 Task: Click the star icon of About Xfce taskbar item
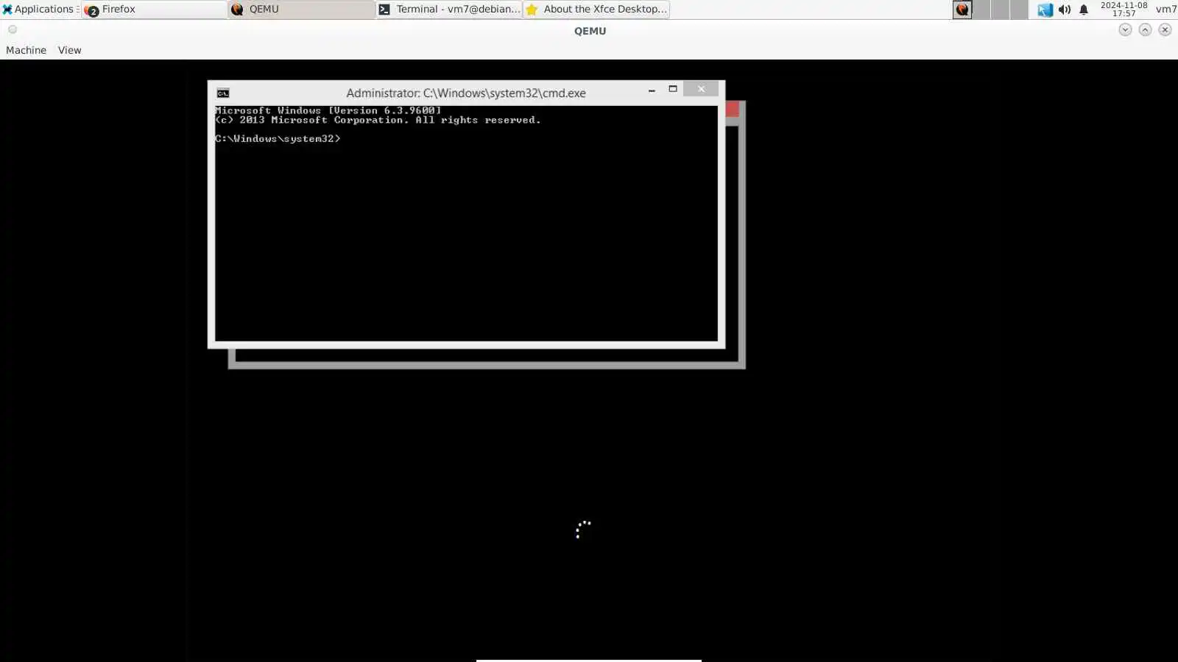click(532, 10)
